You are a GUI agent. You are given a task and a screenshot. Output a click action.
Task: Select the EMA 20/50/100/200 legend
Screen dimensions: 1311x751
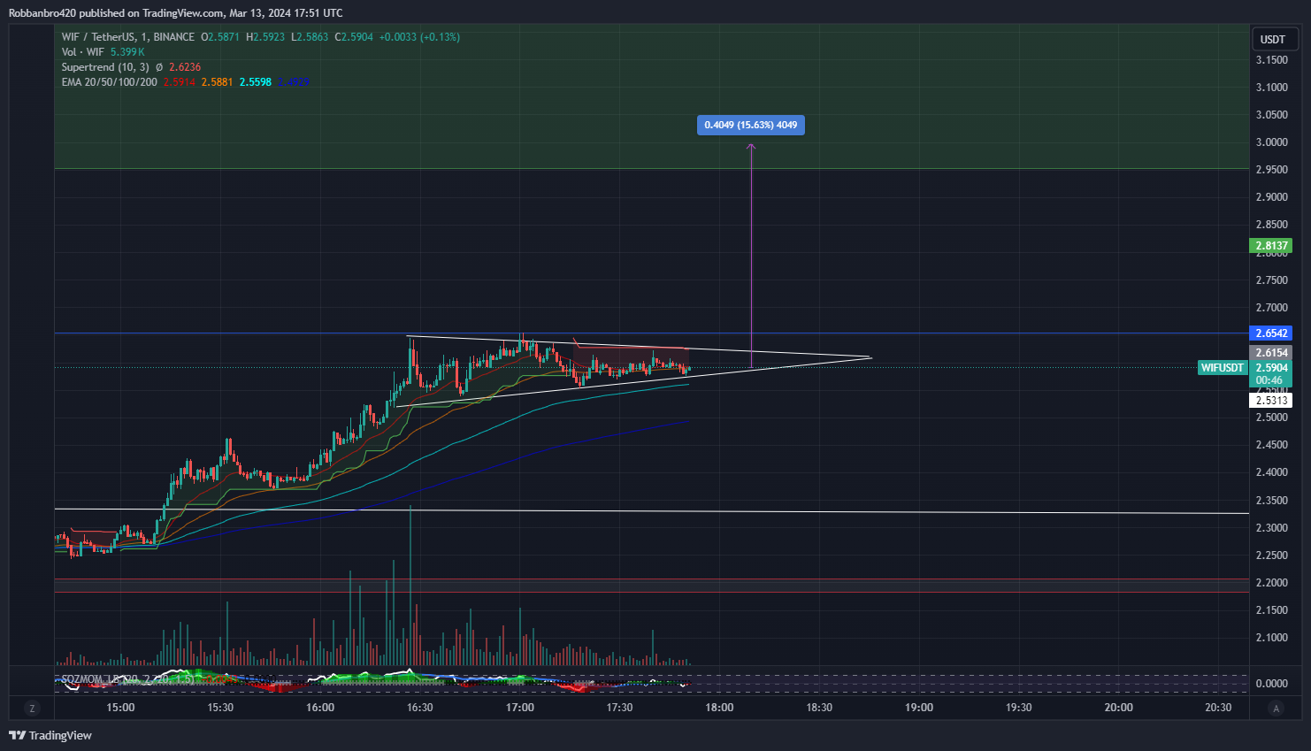click(109, 82)
